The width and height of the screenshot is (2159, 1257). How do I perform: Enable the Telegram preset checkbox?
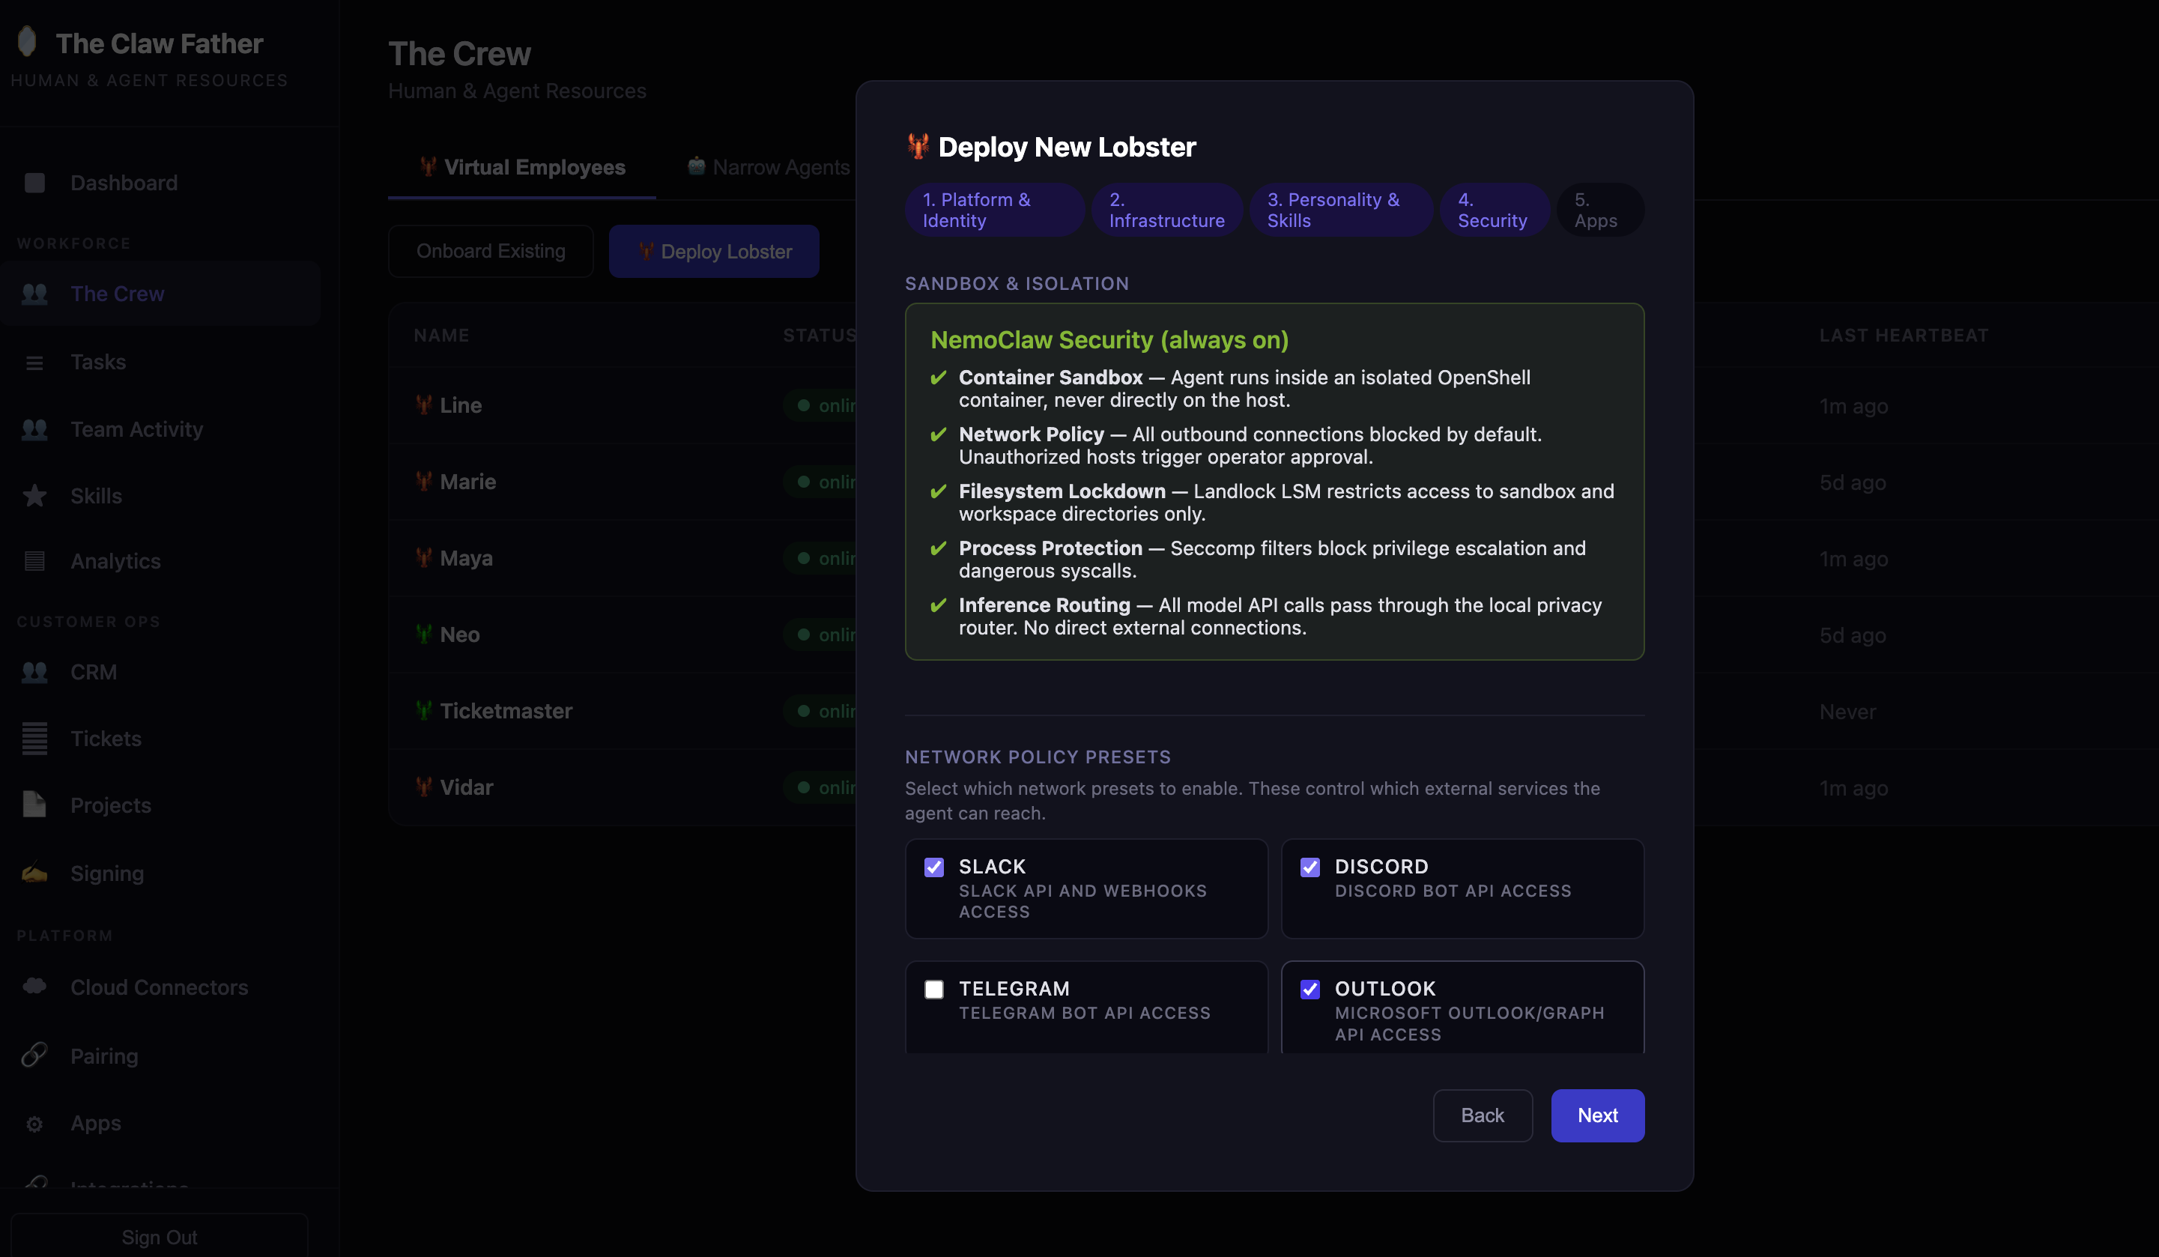(x=934, y=990)
